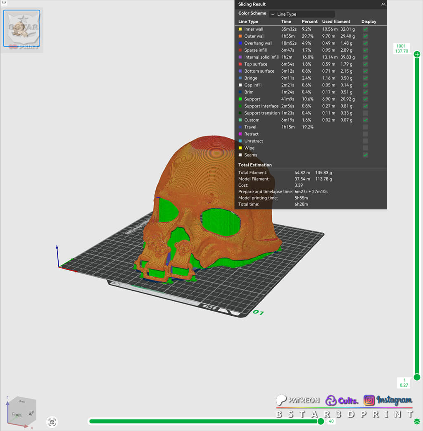This screenshot has width=423, height=431.
Task: Click the horizontal move slider handle
Action: pyautogui.click(x=321, y=421)
